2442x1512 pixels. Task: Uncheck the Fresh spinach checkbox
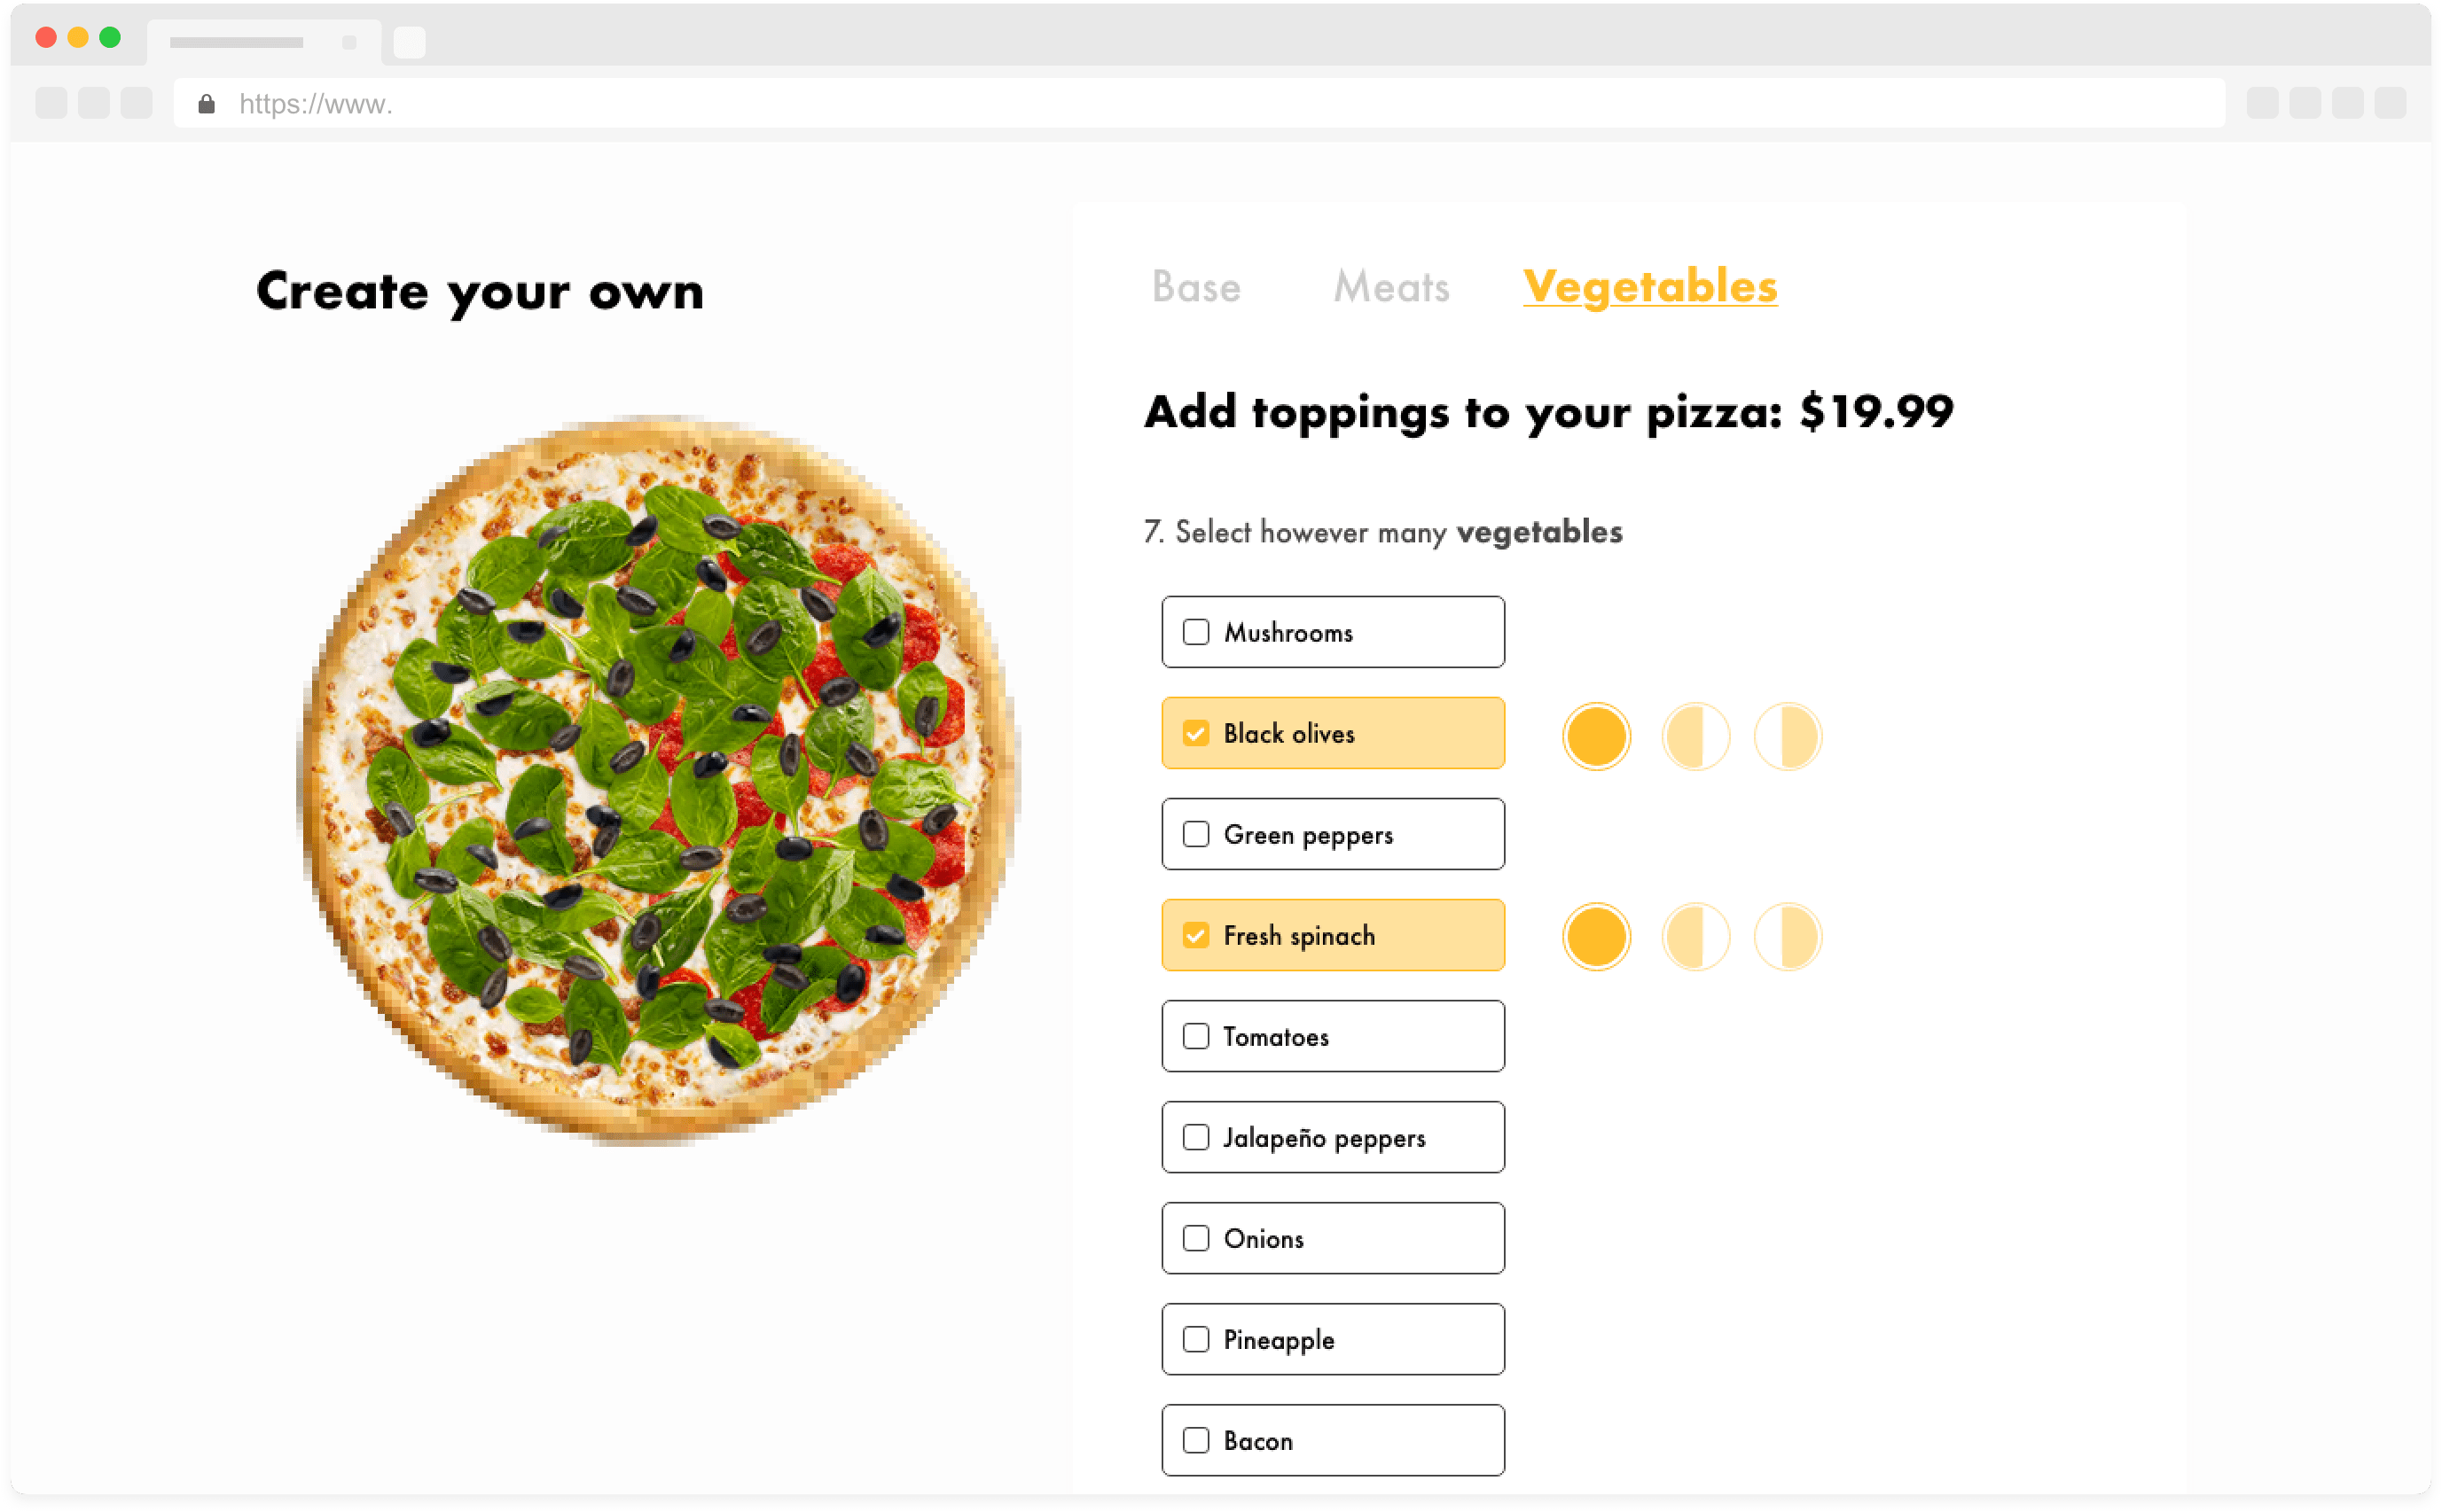(1196, 935)
